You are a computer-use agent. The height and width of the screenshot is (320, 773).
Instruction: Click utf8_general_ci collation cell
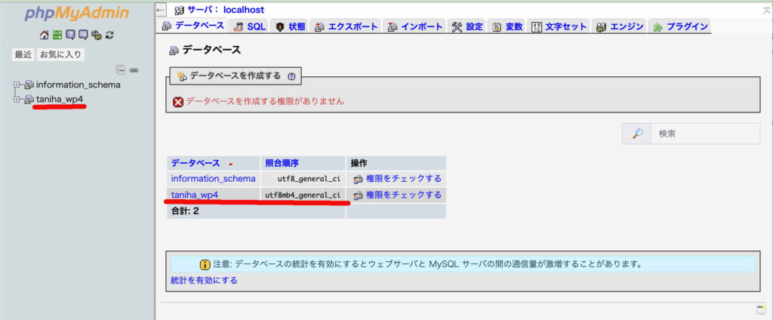coord(303,178)
